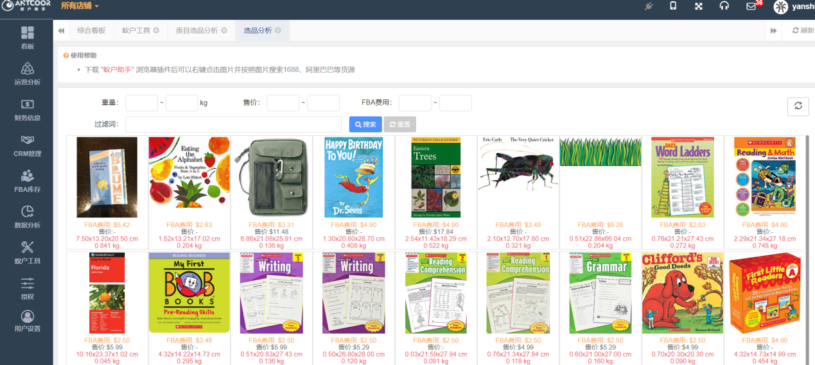Select the Judy Blume book photo thumbnail
The height and width of the screenshot is (365, 815).
[x=107, y=177]
